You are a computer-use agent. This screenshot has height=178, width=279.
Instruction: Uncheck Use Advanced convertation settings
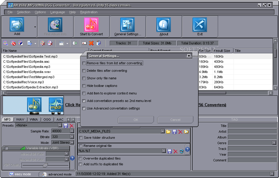84,108
